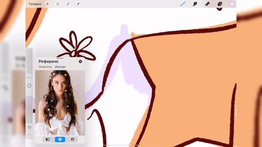
Task: Switch reference to Image tab
Action: [60, 139]
